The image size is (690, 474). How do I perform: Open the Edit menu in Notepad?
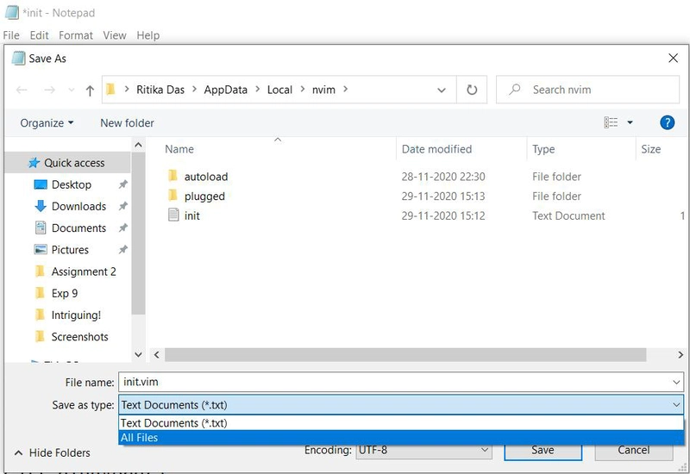(39, 35)
